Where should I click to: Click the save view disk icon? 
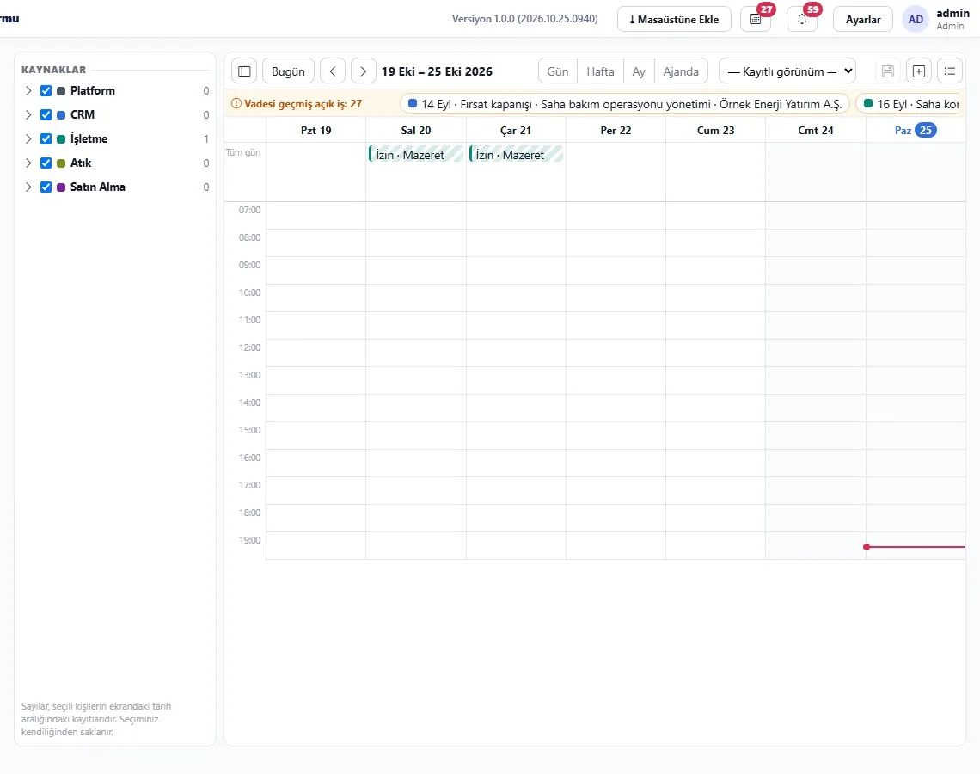click(x=887, y=71)
